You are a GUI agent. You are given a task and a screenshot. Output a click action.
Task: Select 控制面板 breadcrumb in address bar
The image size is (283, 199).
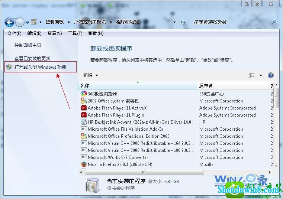point(55,22)
